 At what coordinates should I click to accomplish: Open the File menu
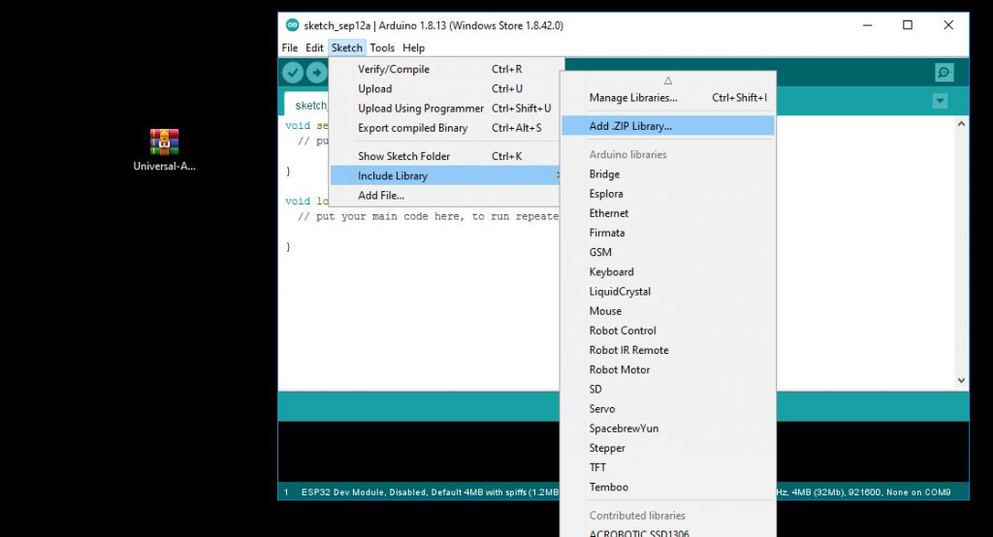tap(289, 48)
